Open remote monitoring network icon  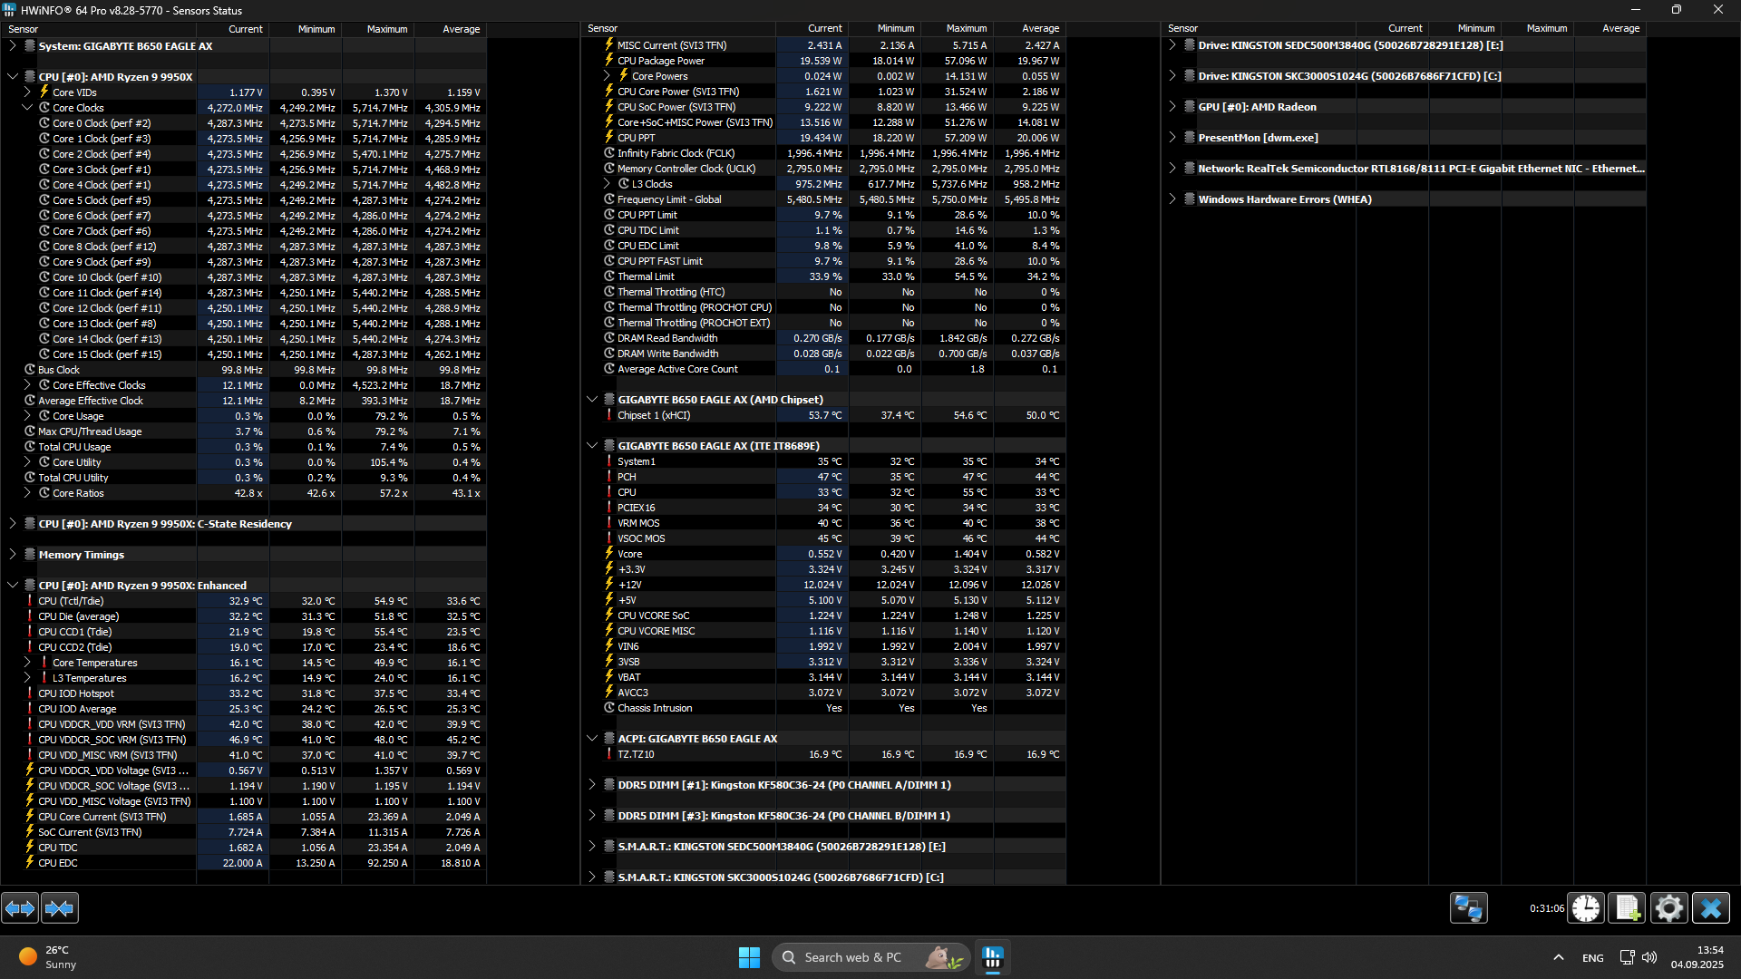pyautogui.click(x=1468, y=907)
